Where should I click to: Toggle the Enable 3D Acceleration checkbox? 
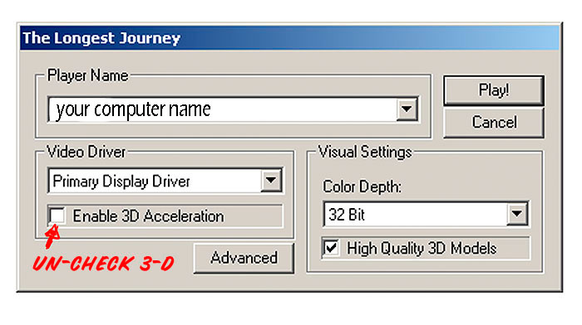[x=57, y=216]
